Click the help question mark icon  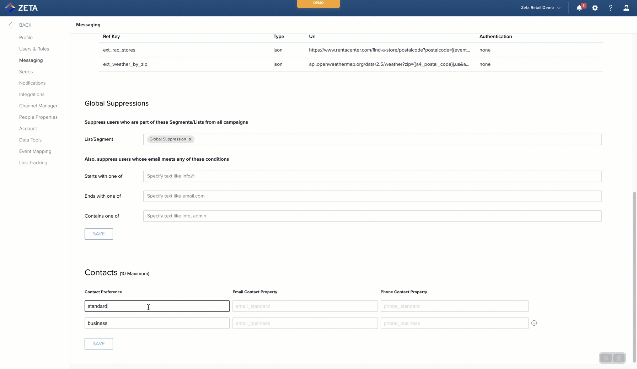[611, 8]
